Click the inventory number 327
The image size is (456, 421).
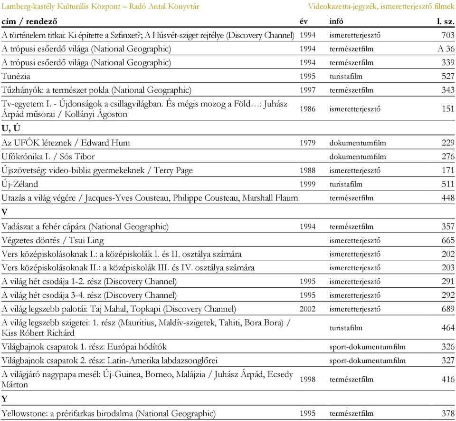[448, 361]
